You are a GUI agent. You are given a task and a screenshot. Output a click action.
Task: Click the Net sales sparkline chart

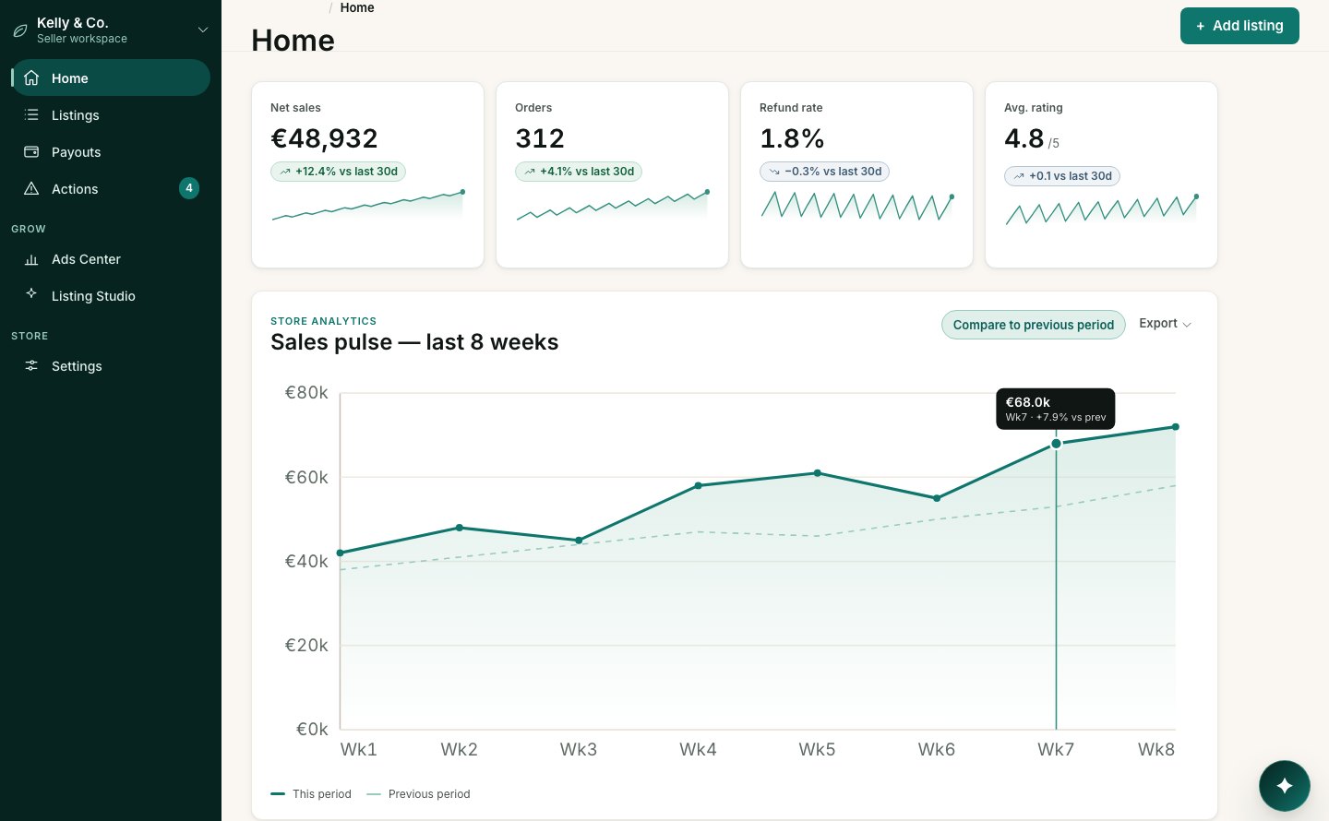(367, 206)
